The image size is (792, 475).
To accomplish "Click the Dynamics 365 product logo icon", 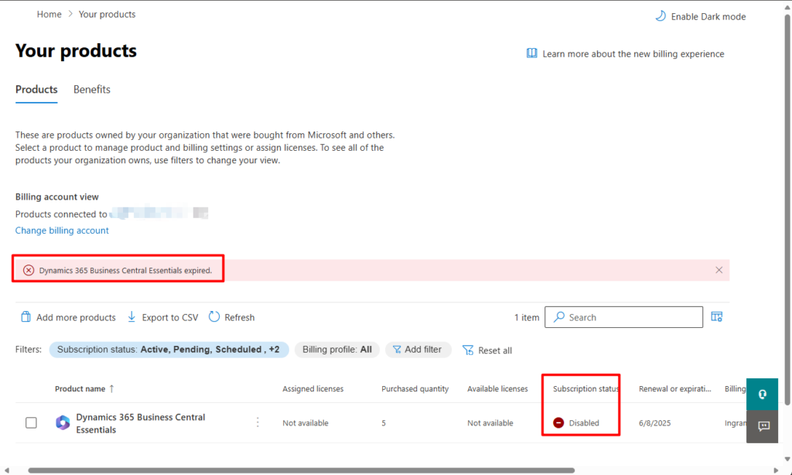I will click(x=63, y=422).
